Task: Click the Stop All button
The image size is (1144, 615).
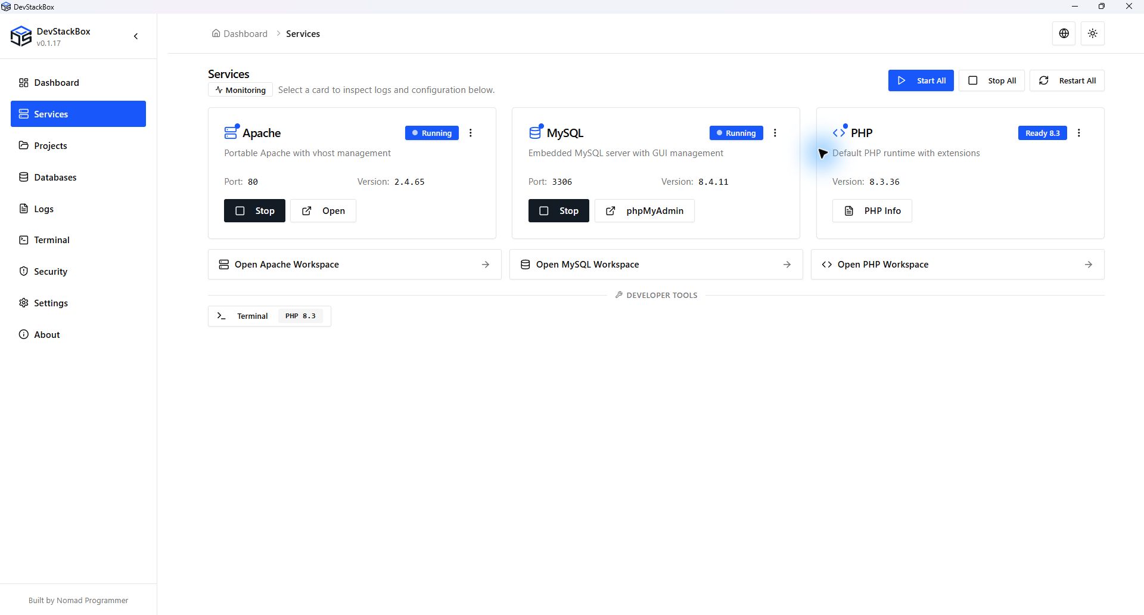Action: click(x=992, y=80)
